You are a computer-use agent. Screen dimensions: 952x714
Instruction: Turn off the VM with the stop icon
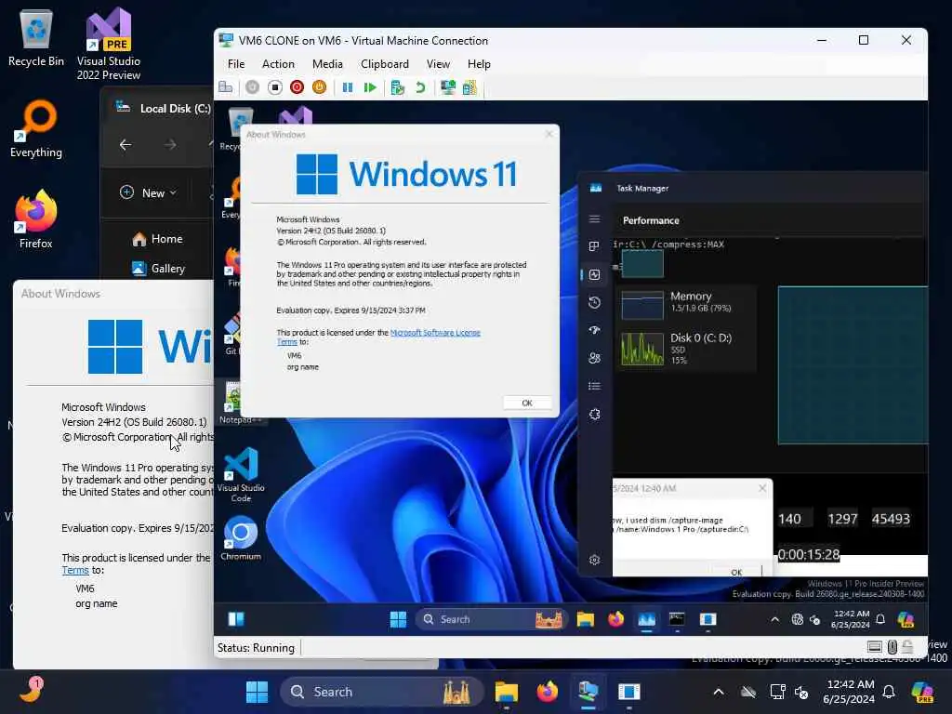tap(274, 87)
